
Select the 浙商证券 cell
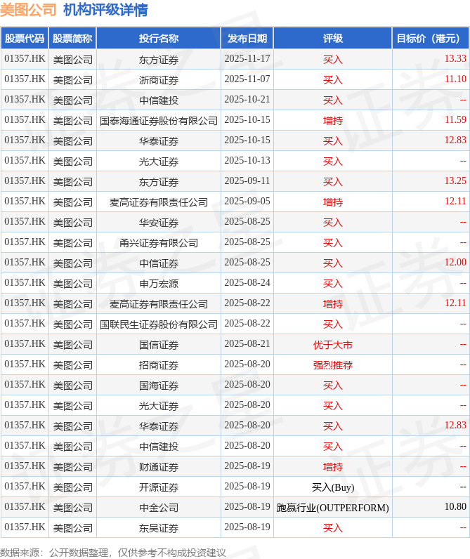[x=159, y=80]
